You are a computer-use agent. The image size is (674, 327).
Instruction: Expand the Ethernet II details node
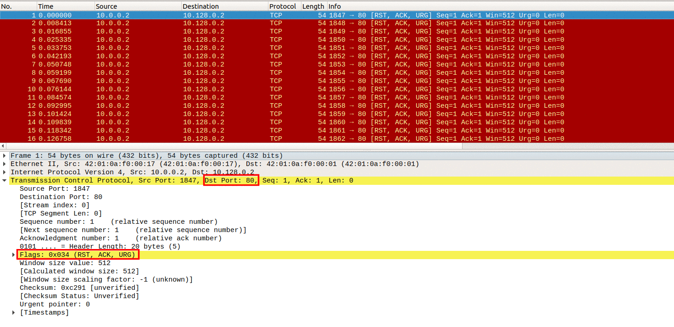click(x=5, y=164)
